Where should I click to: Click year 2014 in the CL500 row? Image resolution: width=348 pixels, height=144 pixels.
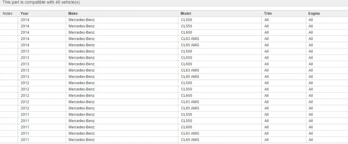tap(25, 20)
